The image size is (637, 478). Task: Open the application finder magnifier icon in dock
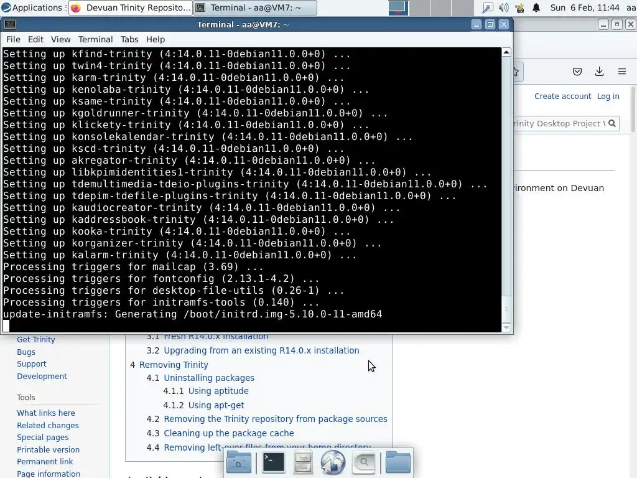click(x=363, y=462)
